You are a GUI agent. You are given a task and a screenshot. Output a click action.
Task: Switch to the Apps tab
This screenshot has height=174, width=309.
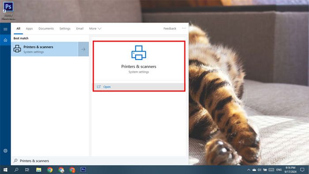point(30,29)
